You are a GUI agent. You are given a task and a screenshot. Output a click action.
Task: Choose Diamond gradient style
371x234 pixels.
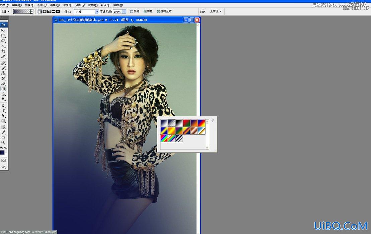click(58, 11)
